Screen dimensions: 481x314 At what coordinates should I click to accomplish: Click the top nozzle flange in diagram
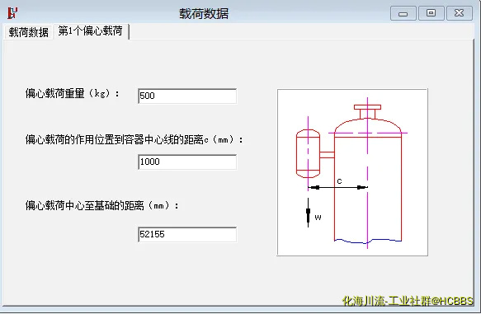pyautogui.click(x=367, y=107)
